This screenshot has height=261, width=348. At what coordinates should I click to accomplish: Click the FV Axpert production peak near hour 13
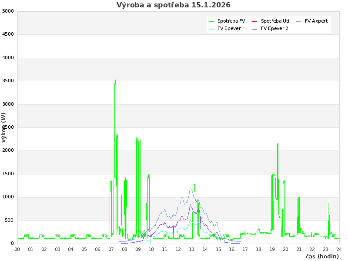[191, 188]
